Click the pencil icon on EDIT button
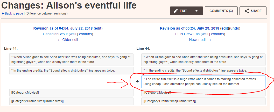The height and width of the screenshot is (112, 274). pos(175,11)
